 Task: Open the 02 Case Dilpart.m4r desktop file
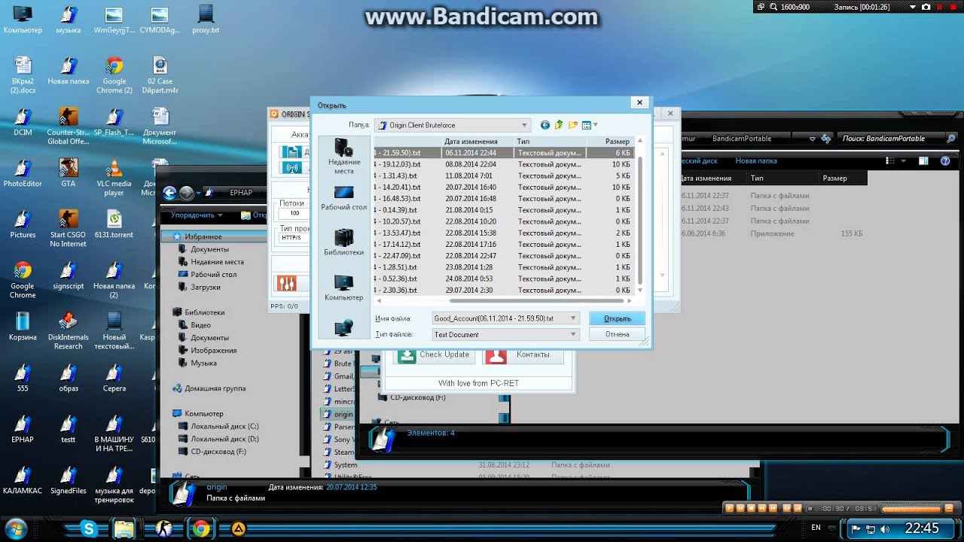[x=160, y=75]
